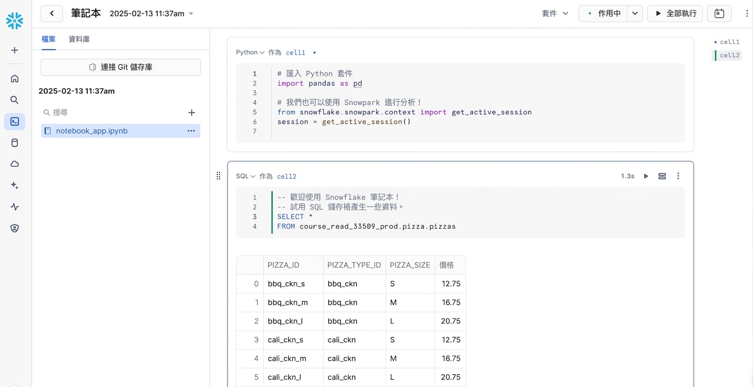753x387 pixels.
Task: Open the Search icon in sidebar
Action: point(15,100)
